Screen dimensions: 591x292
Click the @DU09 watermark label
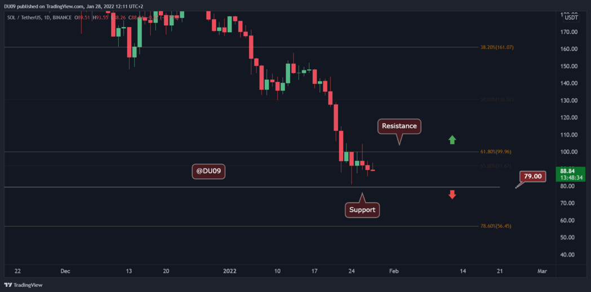point(208,171)
